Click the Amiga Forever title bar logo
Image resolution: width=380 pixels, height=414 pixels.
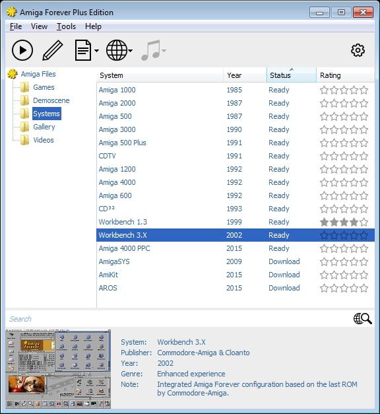point(12,12)
